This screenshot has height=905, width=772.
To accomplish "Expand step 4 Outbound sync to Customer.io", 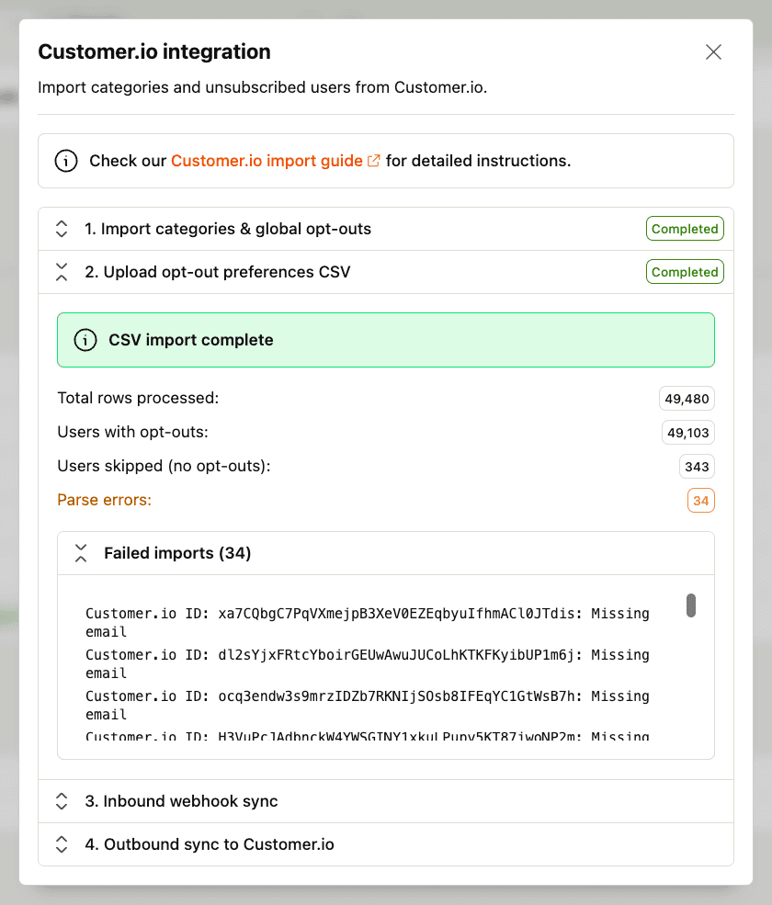I will 62,844.
